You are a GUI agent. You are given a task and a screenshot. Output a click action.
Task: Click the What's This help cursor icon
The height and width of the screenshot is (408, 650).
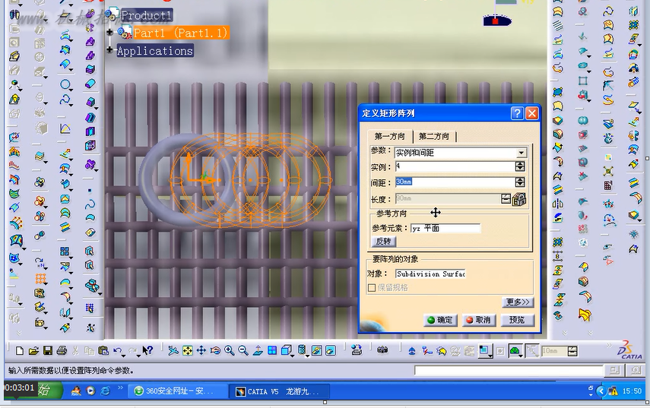[147, 351]
